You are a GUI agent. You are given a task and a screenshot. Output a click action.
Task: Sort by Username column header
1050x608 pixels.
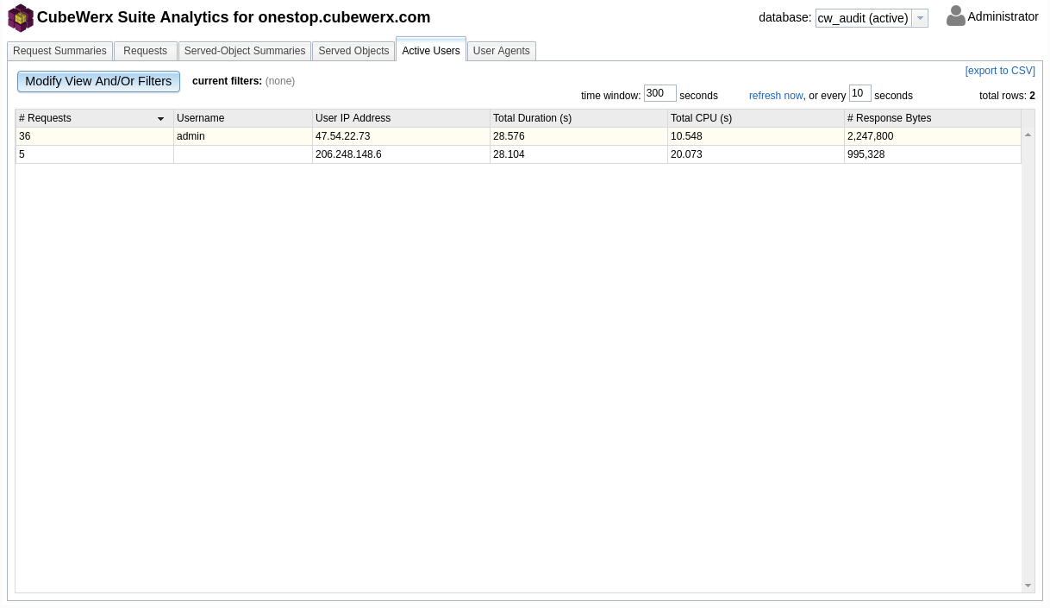pyautogui.click(x=243, y=118)
